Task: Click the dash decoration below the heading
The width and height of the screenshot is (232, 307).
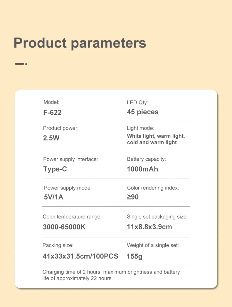Action: pos(21,64)
